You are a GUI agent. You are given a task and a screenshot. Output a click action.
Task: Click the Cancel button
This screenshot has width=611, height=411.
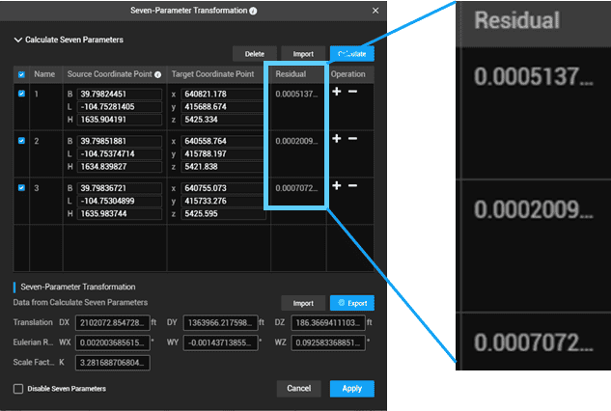(298, 389)
